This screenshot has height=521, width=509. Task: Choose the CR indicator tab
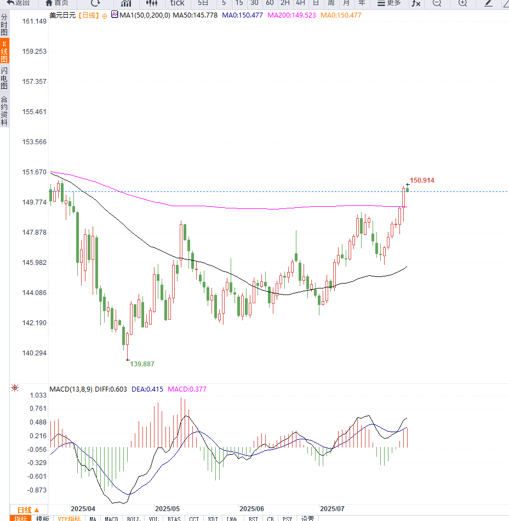[270, 518]
